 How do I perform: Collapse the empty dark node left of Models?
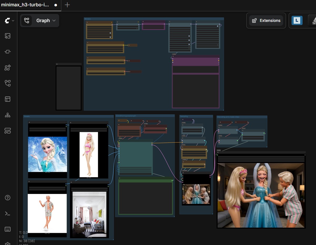[57, 64]
